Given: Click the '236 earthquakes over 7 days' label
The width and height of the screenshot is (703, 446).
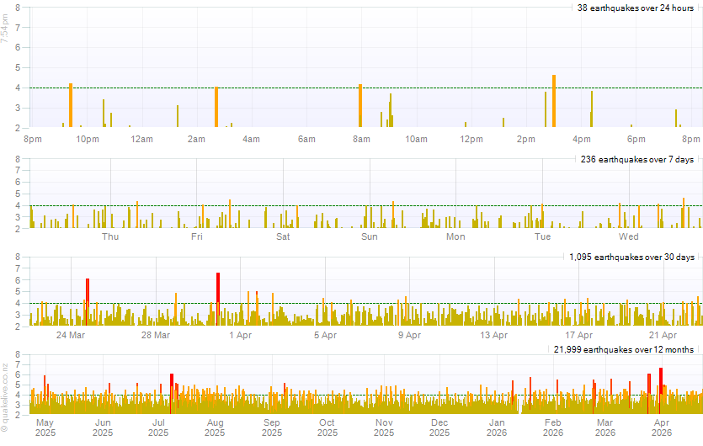Looking at the screenshot, I should point(637,159).
